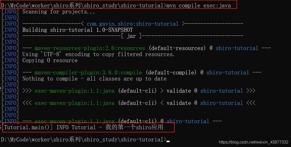Click 'Building shiro-tutorial 1.0-SNAPSHOT' line

click(78, 30)
